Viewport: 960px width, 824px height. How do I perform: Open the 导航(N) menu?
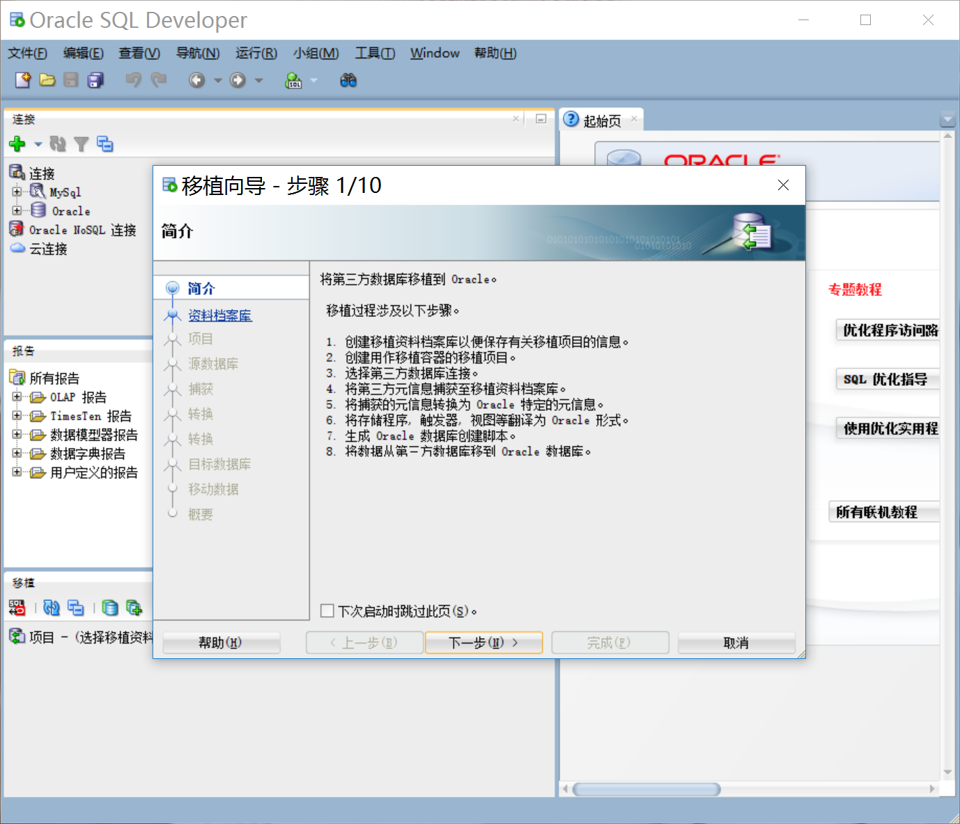pyautogui.click(x=198, y=53)
